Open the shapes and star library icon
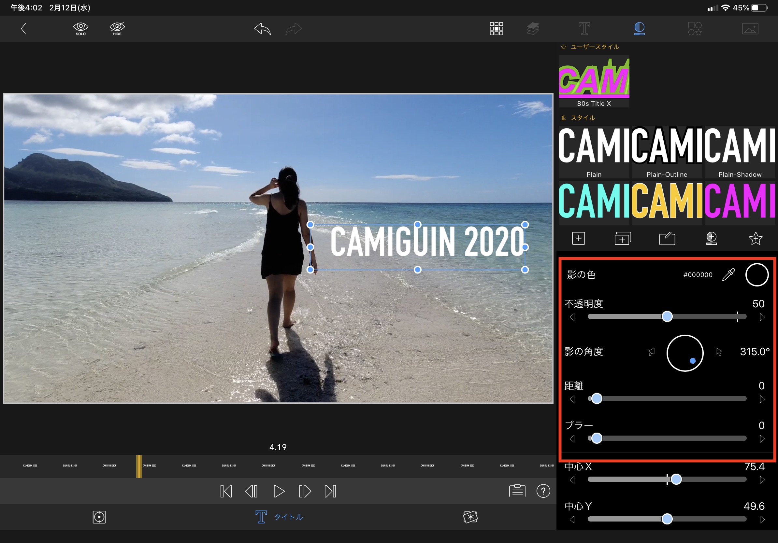Screen dimensions: 778x543 coord(694,29)
